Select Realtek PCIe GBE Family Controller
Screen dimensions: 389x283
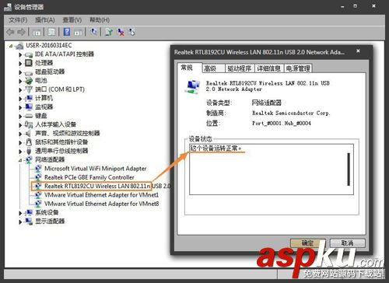(x=89, y=177)
